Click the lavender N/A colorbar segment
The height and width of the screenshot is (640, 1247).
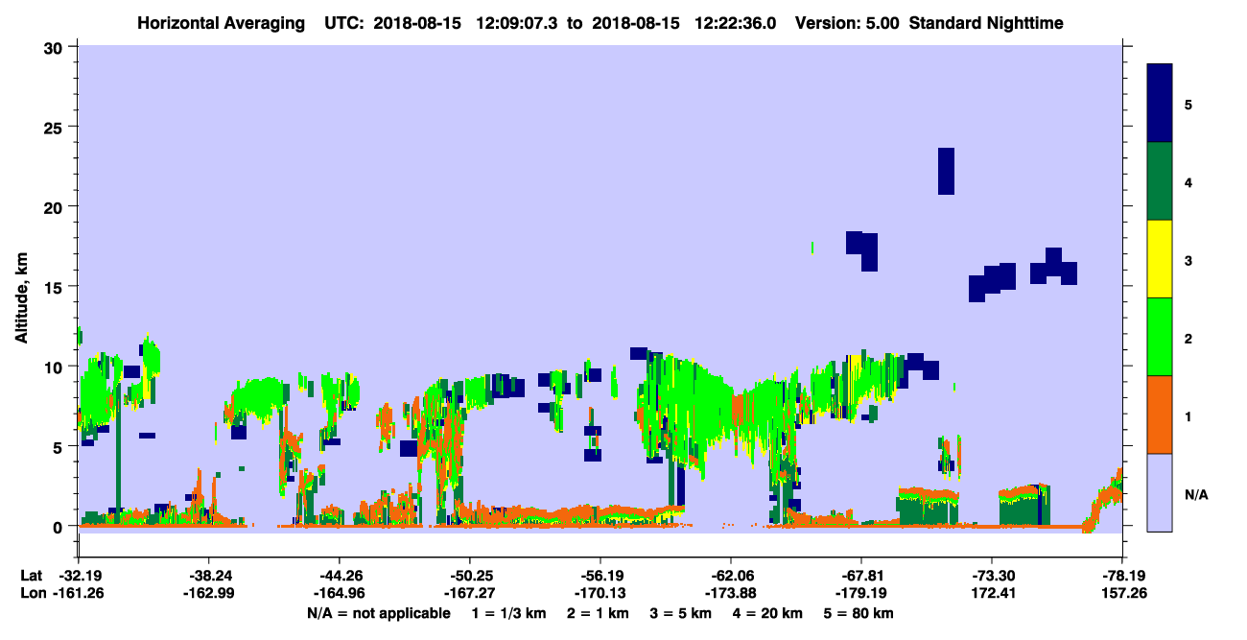click(1160, 492)
